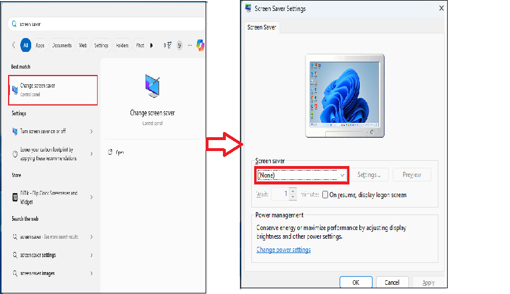
Task: Click the 'Search the web' section heading
Action: pos(25,218)
